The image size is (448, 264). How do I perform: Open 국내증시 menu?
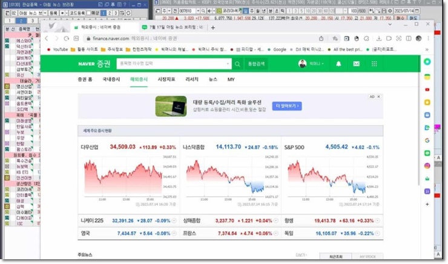(x=111, y=79)
